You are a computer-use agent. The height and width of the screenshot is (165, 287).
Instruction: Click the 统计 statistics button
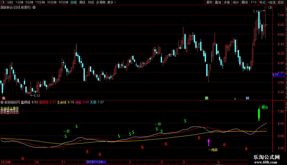coord(236,2)
